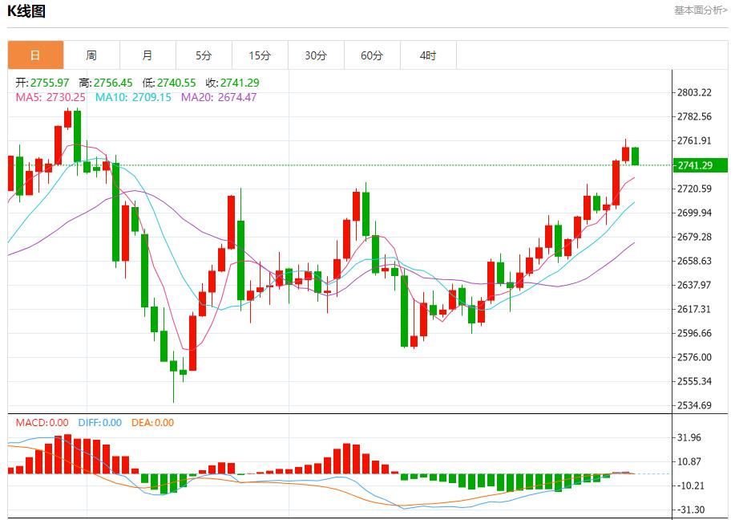Switch to the 日 daily chart tab
This screenshot has width=735, height=520.
35,55
